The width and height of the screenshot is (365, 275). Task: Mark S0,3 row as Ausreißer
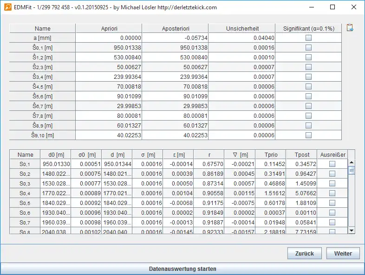pyautogui.click(x=332, y=184)
